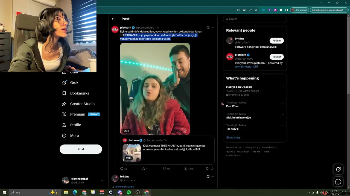Follow platcorn in Relevant people
350x196 pixels.
click(x=276, y=57)
